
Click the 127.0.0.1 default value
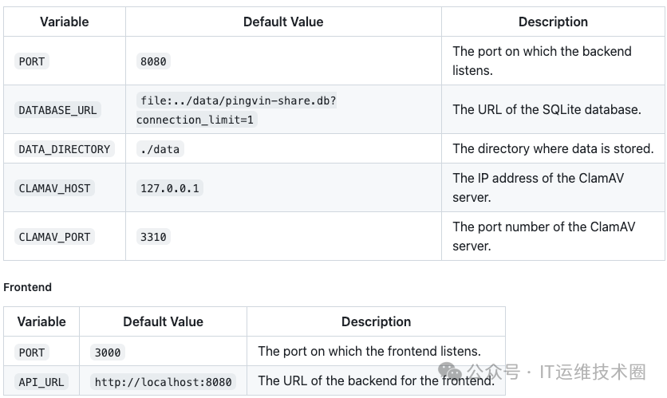click(x=170, y=188)
